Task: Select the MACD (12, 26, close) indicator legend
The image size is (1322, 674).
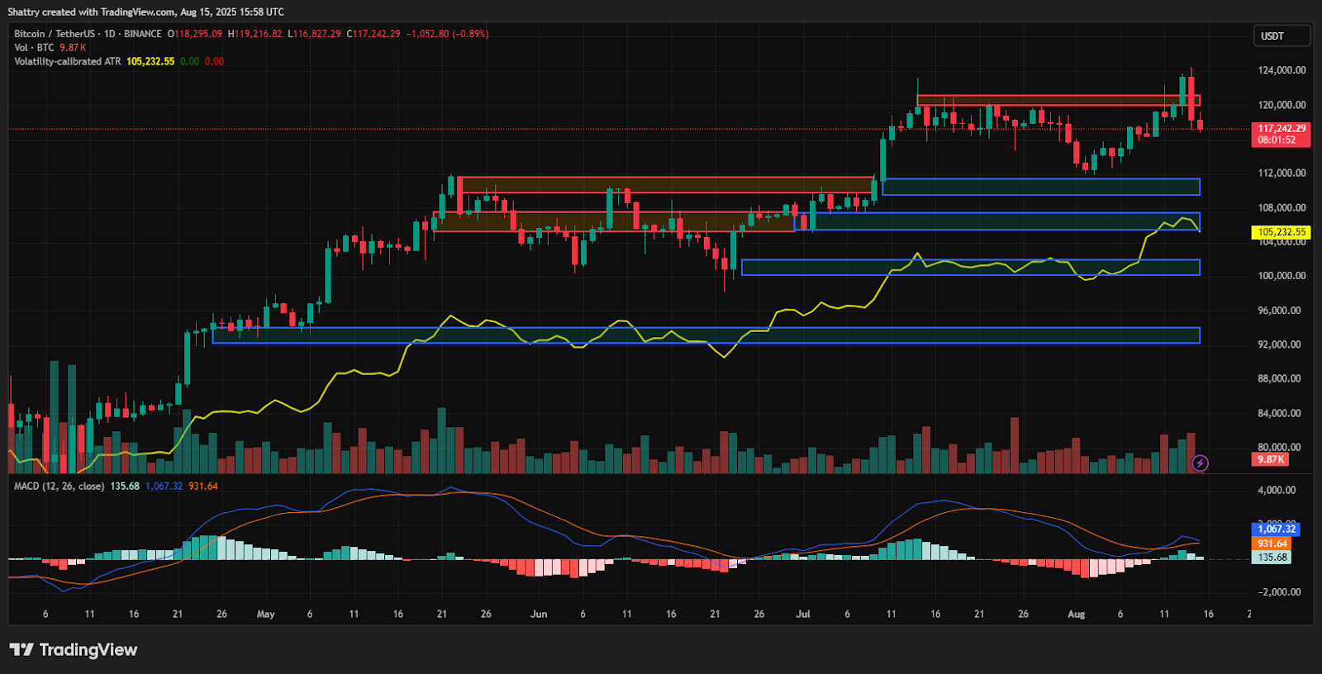Action: click(x=59, y=486)
